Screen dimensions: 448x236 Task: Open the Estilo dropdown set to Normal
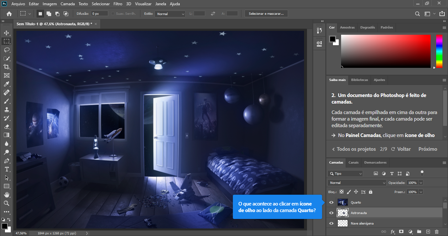click(x=170, y=14)
